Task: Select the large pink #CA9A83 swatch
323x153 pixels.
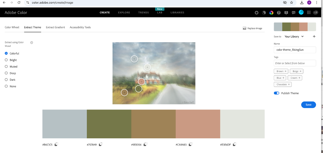Action: pos(198,124)
